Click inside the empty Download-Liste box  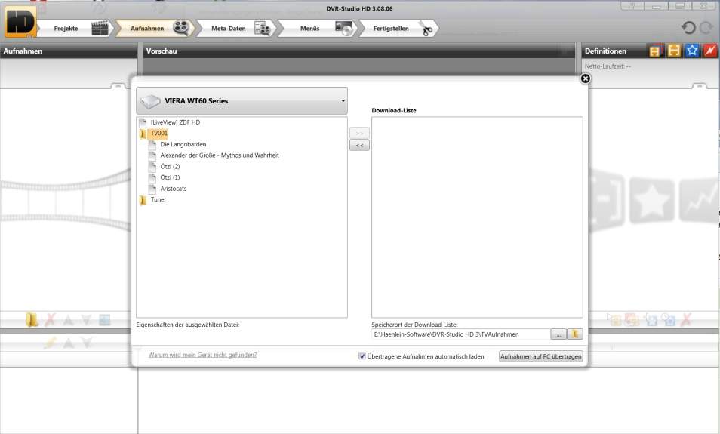coord(477,217)
